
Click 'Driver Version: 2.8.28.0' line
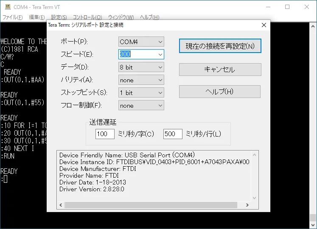[x=92, y=189]
